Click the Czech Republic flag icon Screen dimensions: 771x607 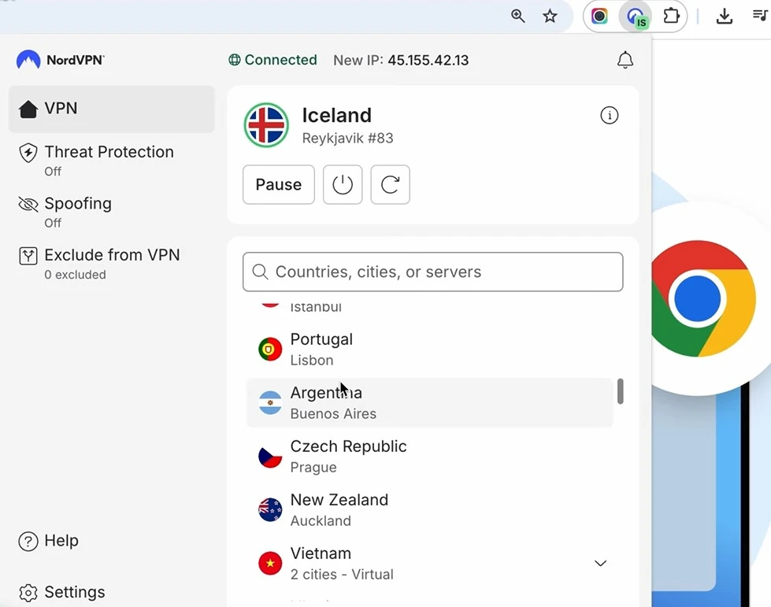[x=270, y=457]
